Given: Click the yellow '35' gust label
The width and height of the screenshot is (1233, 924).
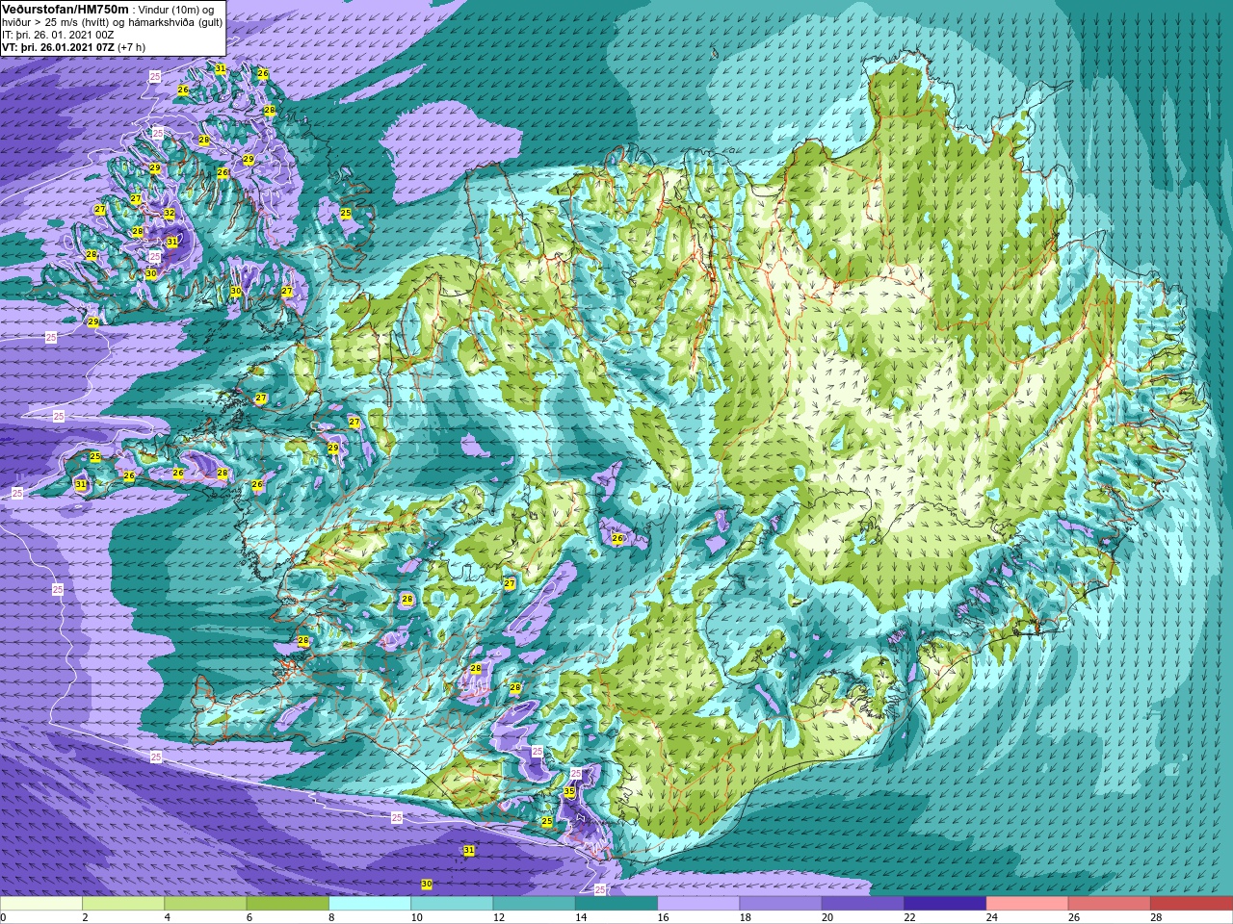Looking at the screenshot, I should tap(569, 792).
